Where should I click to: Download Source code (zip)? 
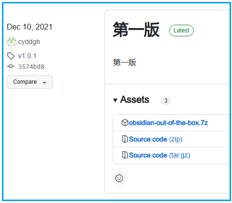155,139
